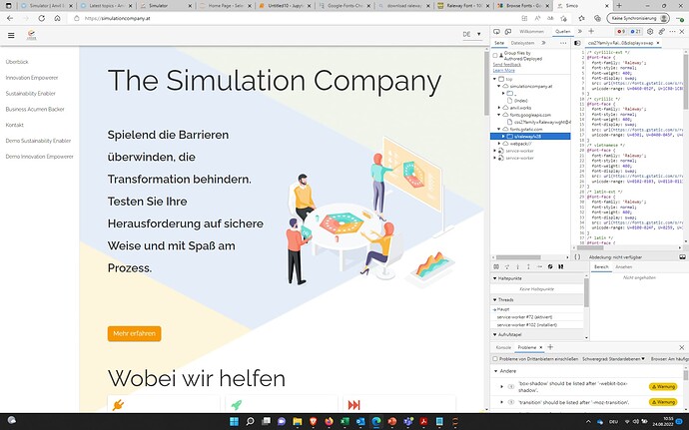Open Demo Sustainability Enabler sidebar link

click(38, 141)
